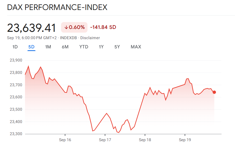Viewport: 235px width, 147px height.
Task: Click the red endpoint dot on the chart
Action: point(214,92)
